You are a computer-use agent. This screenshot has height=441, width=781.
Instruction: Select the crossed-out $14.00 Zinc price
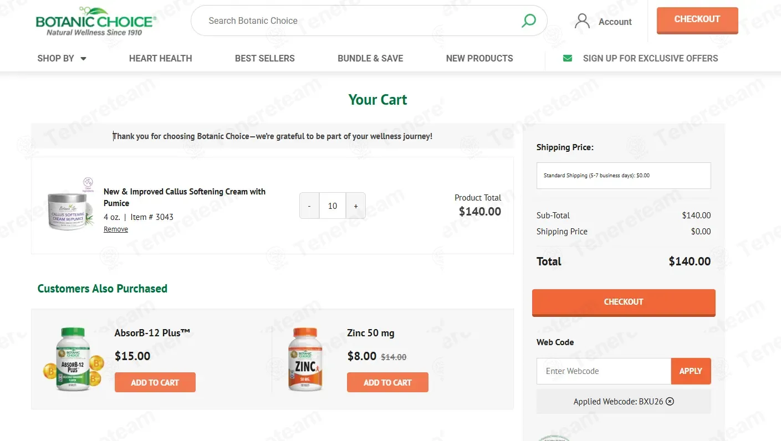394,357
